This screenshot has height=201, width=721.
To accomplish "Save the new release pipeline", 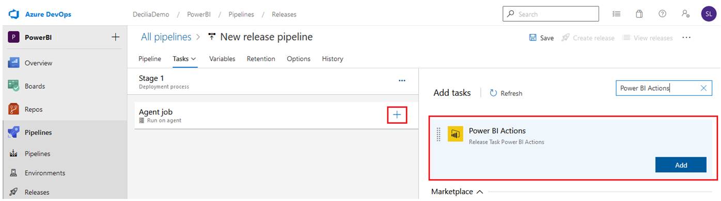I will click(x=541, y=38).
